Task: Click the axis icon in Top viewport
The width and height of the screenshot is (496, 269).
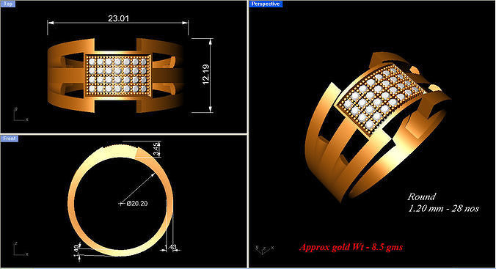Action: pyautogui.click(x=21, y=115)
